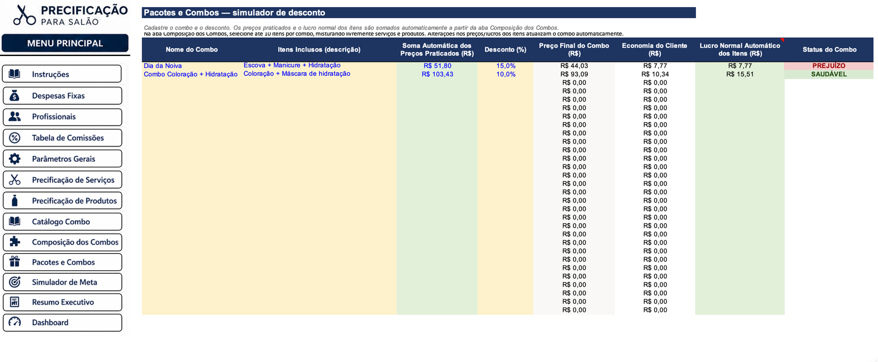
Task: Select the 'Dia da Noiva' combo name cell
Action: [x=192, y=66]
